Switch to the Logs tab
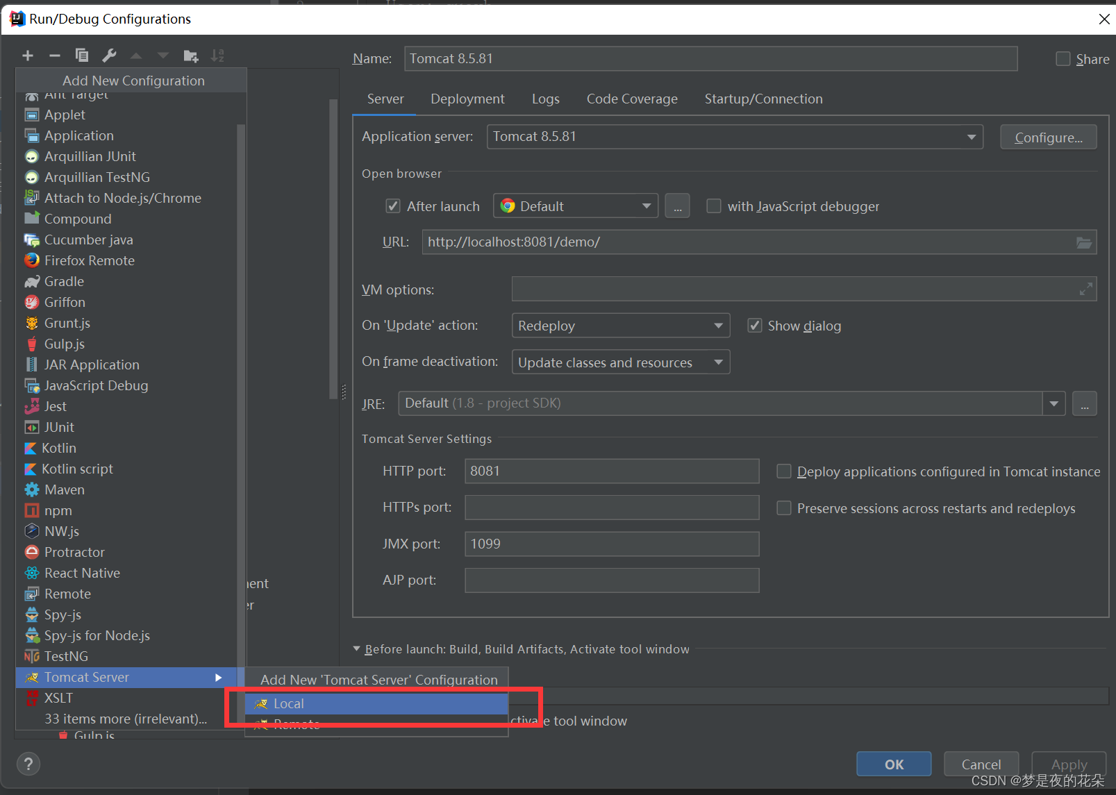This screenshot has width=1116, height=795. 545,99
